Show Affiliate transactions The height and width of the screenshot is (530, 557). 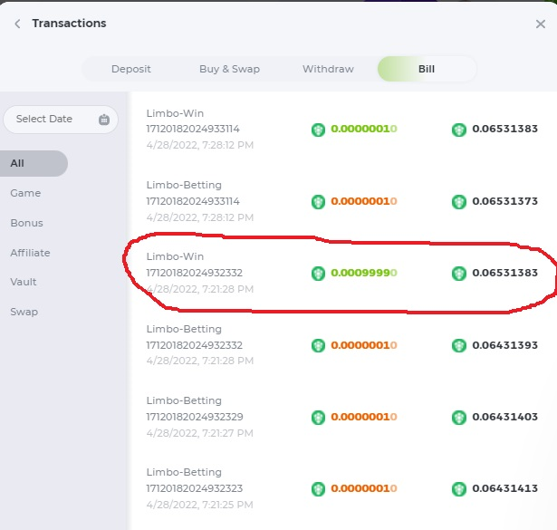30,253
